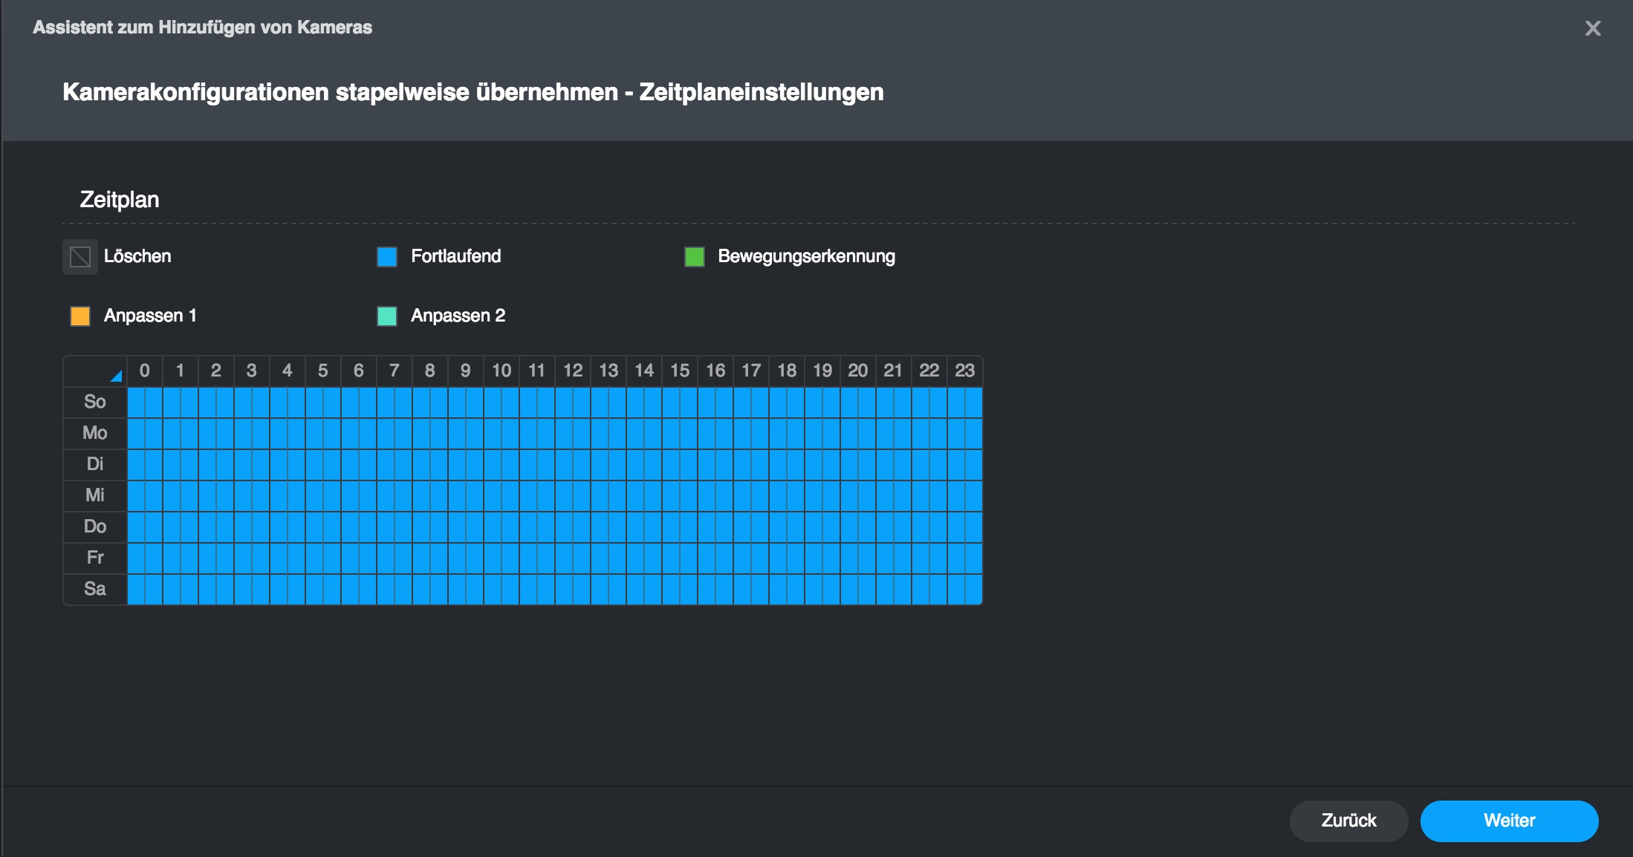Click the Fr row header
Screen dimensions: 1633x857
pyautogui.click(x=95, y=558)
